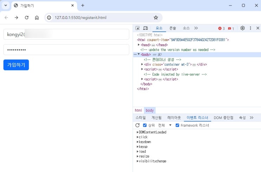261x172 pixels.
Task: Expand the div container mt-3 node
Action: click(x=142, y=64)
